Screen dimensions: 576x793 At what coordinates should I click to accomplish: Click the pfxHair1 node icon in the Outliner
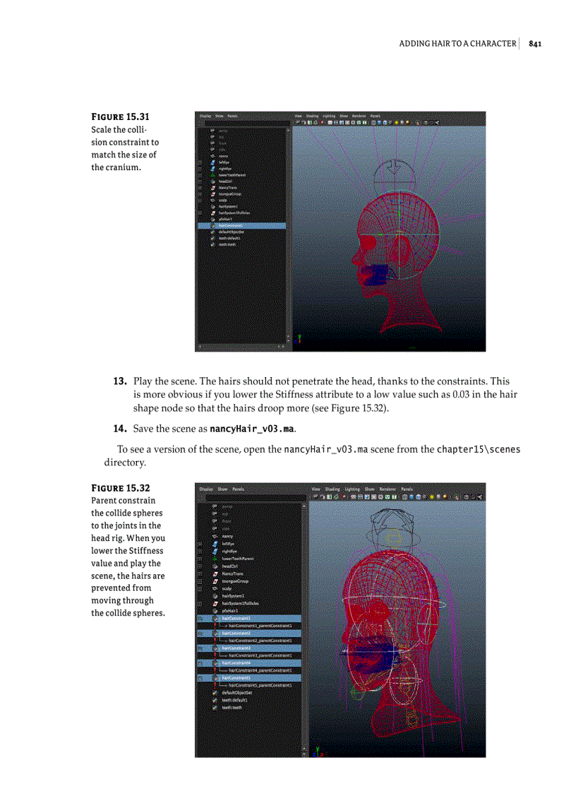point(215,611)
